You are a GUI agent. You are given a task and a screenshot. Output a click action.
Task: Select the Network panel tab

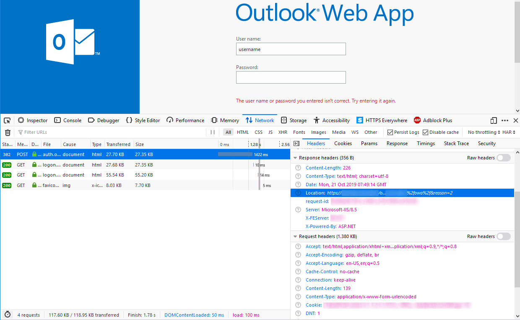pyautogui.click(x=260, y=120)
